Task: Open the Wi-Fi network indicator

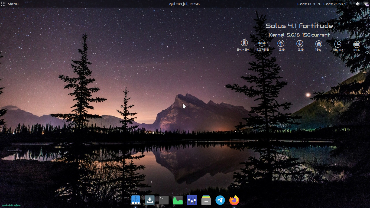Action: click(366, 4)
